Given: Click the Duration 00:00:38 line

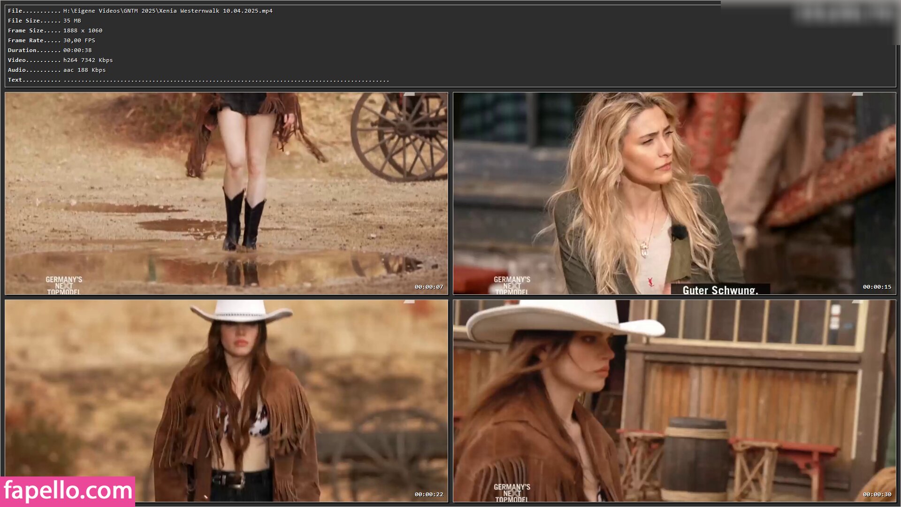Looking at the screenshot, I should [50, 50].
